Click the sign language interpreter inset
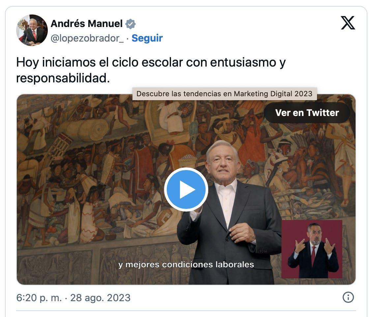Screen dimensions: 373x317 point(312,249)
